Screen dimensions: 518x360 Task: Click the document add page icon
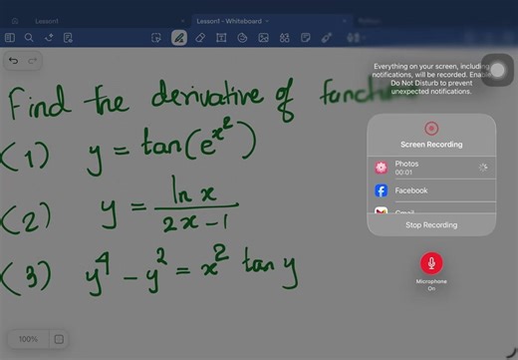(68, 38)
